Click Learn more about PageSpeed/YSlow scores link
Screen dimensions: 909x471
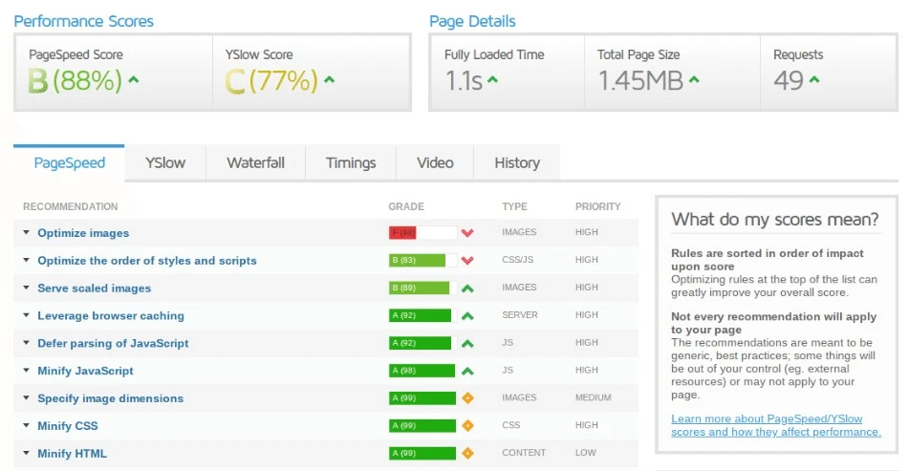(x=776, y=425)
